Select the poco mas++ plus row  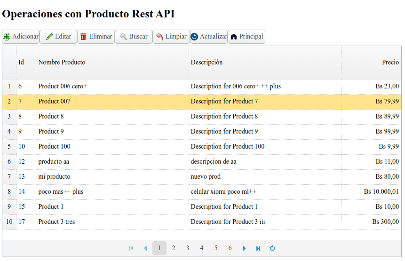tap(202, 192)
